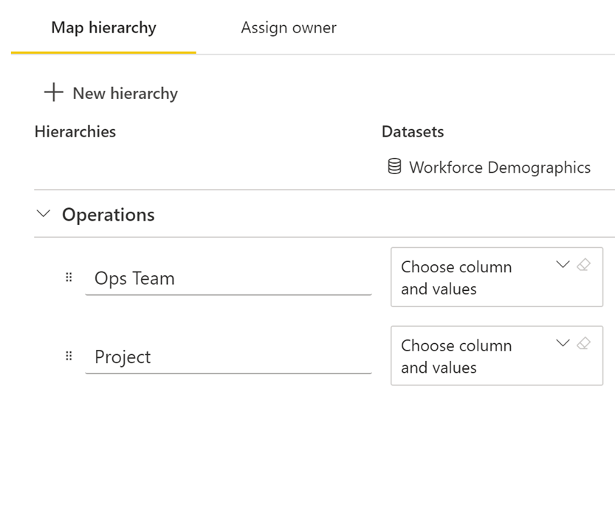Image resolution: width=615 pixels, height=524 pixels.
Task: Switch to the Assign owner tab
Action: click(288, 27)
